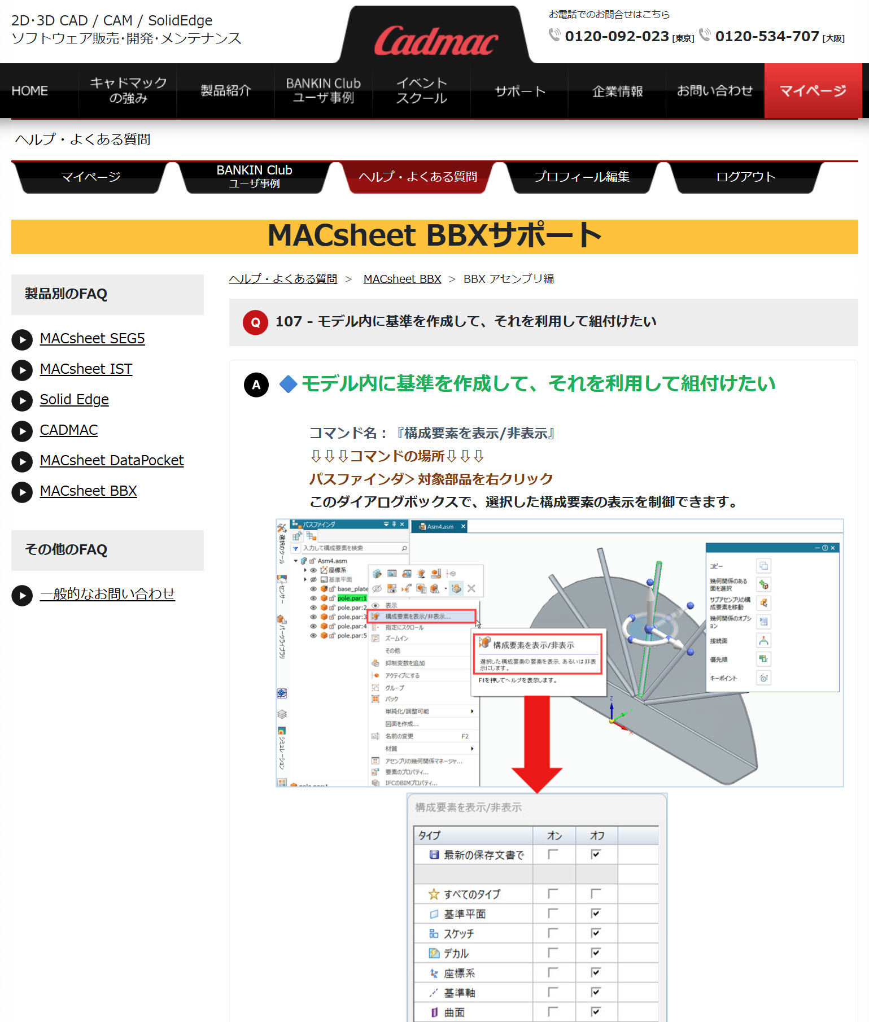Check the オン box for 最新の保存文書で
Viewport: 869px width, 1022px height.
coord(553,854)
